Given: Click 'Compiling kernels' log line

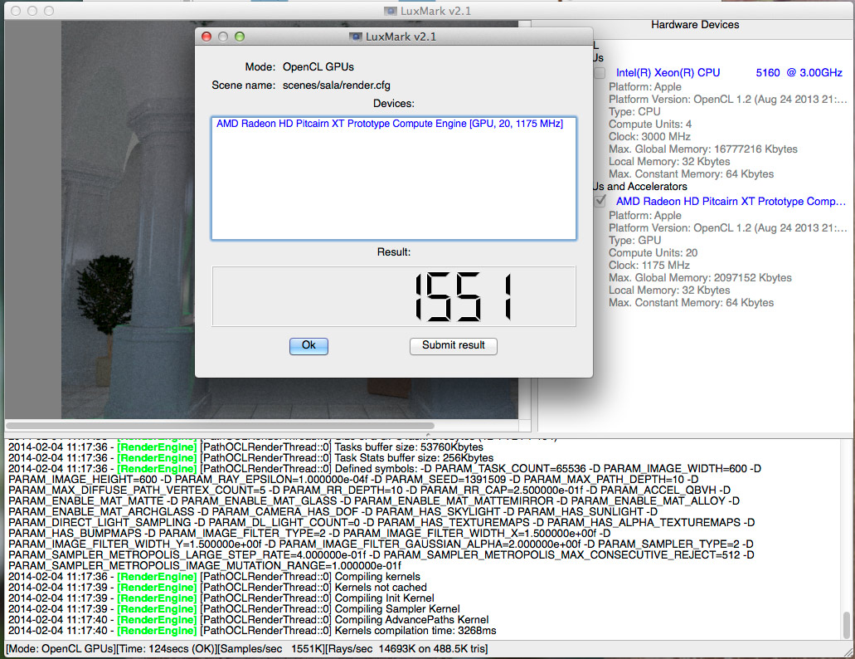Looking at the screenshot, I should click(214, 577).
